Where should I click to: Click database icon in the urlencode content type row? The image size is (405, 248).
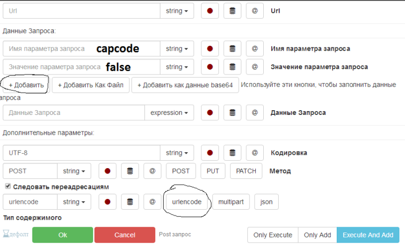click(129, 202)
